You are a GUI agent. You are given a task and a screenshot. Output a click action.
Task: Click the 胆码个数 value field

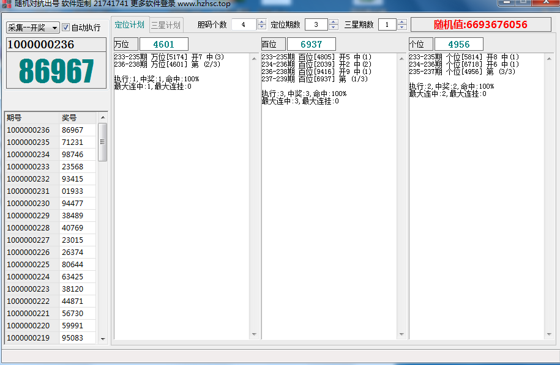[244, 24]
